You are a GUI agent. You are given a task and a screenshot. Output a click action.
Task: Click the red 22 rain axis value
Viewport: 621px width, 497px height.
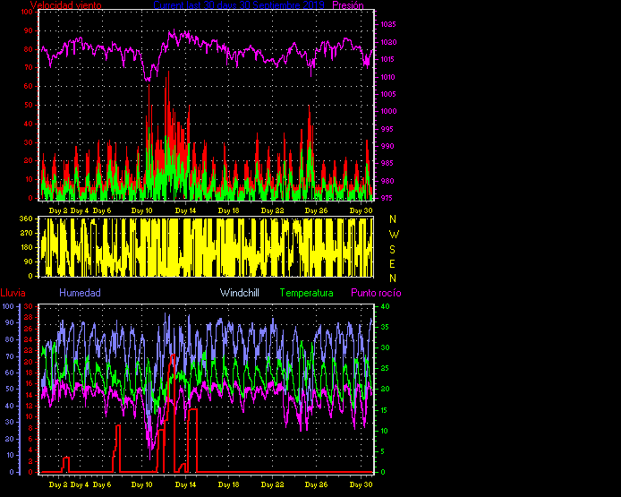[28, 351]
